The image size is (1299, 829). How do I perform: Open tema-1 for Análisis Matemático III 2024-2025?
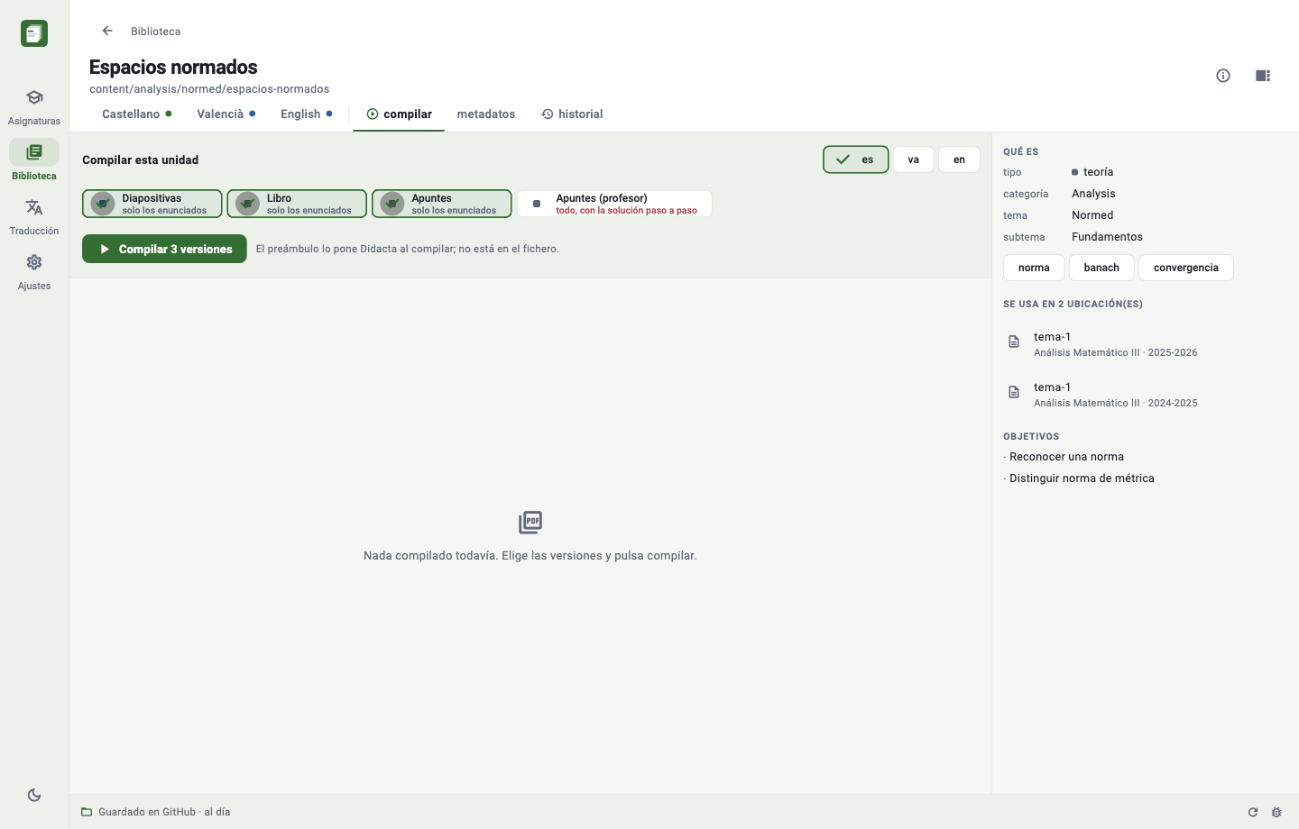point(1146,395)
